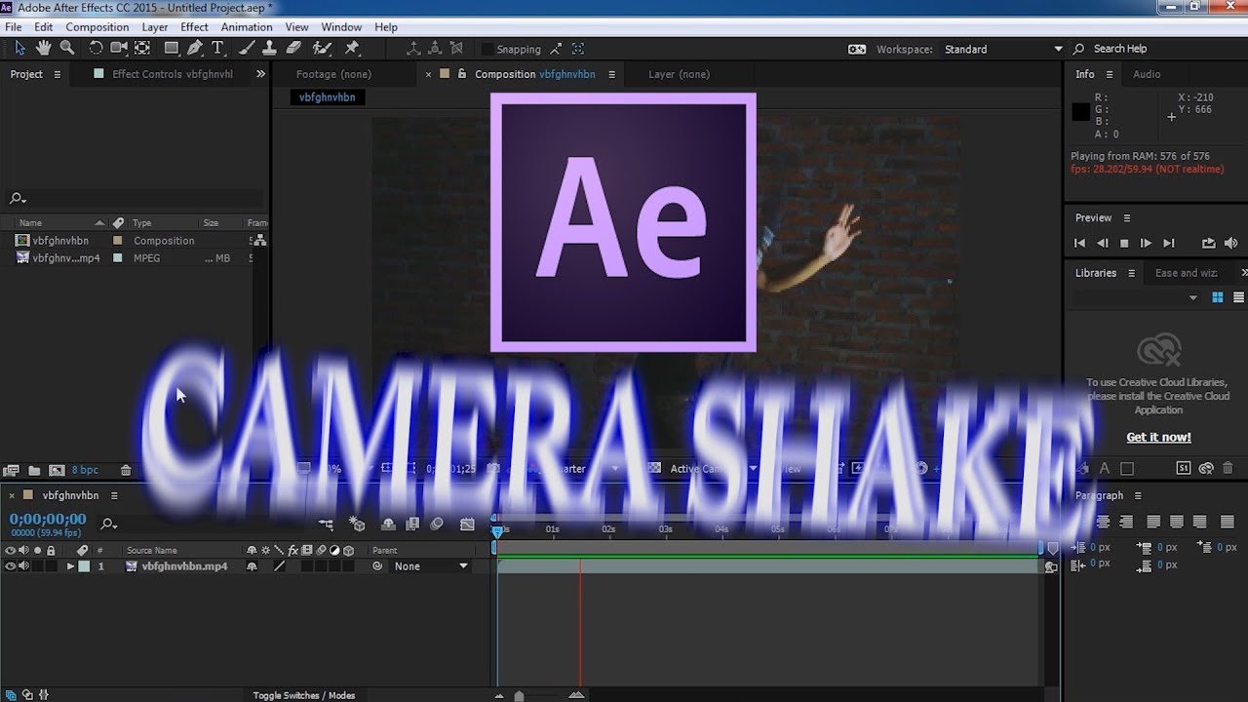Mute audio in the Preview panel
1248x702 pixels.
(1230, 243)
